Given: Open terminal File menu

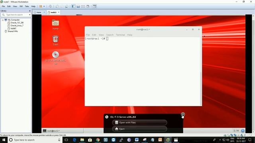Looking at the screenshot, I should click(88, 35).
